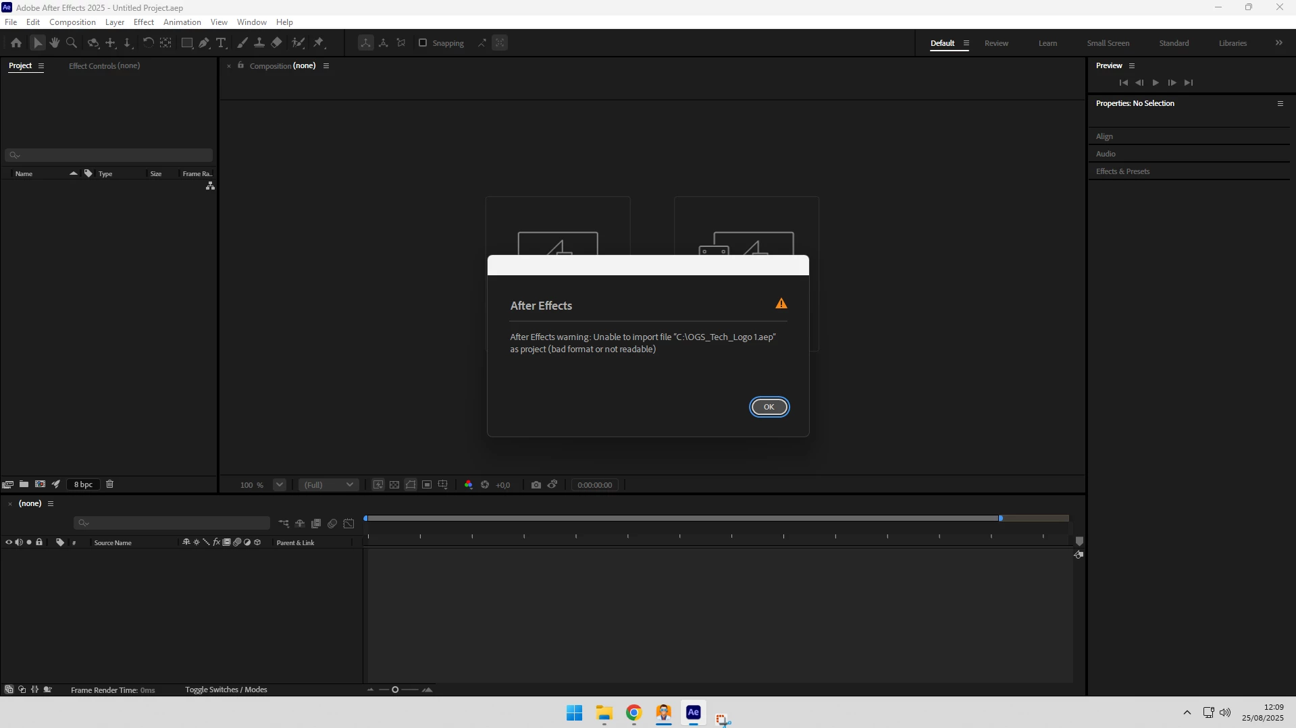Image resolution: width=1296 pixels, height=728 pixels.
Task: Toggle View Axis mode
Action: [401, 43]
